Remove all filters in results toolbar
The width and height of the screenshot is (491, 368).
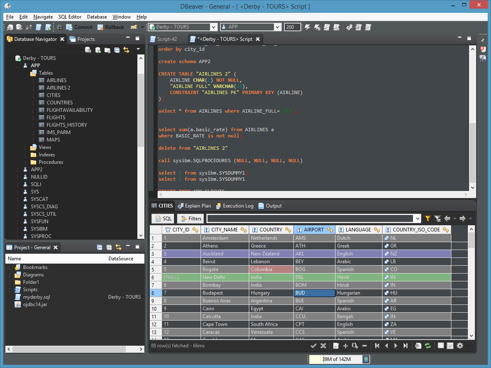click(437, 219)
